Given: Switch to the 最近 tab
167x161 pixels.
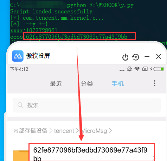Looking at the screenshot, I should (x=56, y=83).
